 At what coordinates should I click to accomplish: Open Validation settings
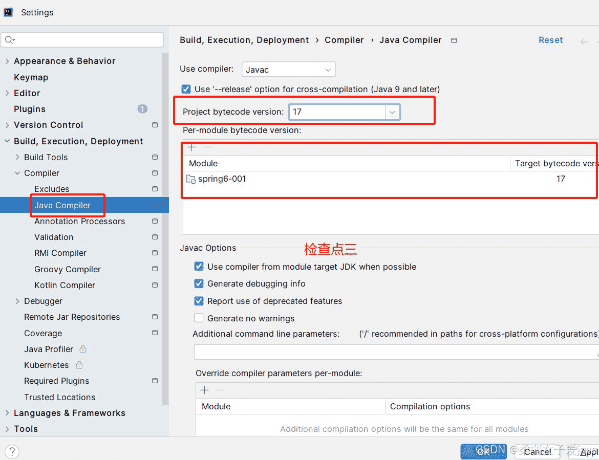(x=53, y=237)
